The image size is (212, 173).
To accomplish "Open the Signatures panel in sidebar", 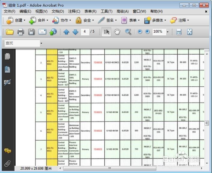I will pos(8,82).
